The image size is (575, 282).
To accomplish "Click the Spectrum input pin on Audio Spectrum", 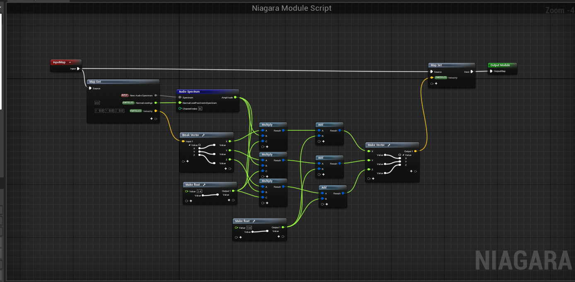I will [x=180, y=98].
